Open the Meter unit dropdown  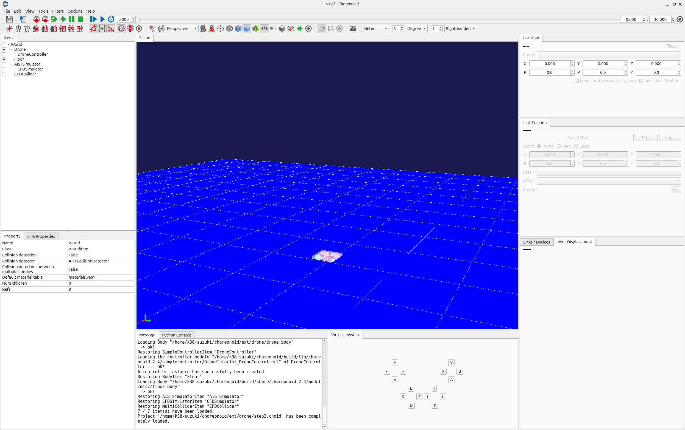click(375, 29)
